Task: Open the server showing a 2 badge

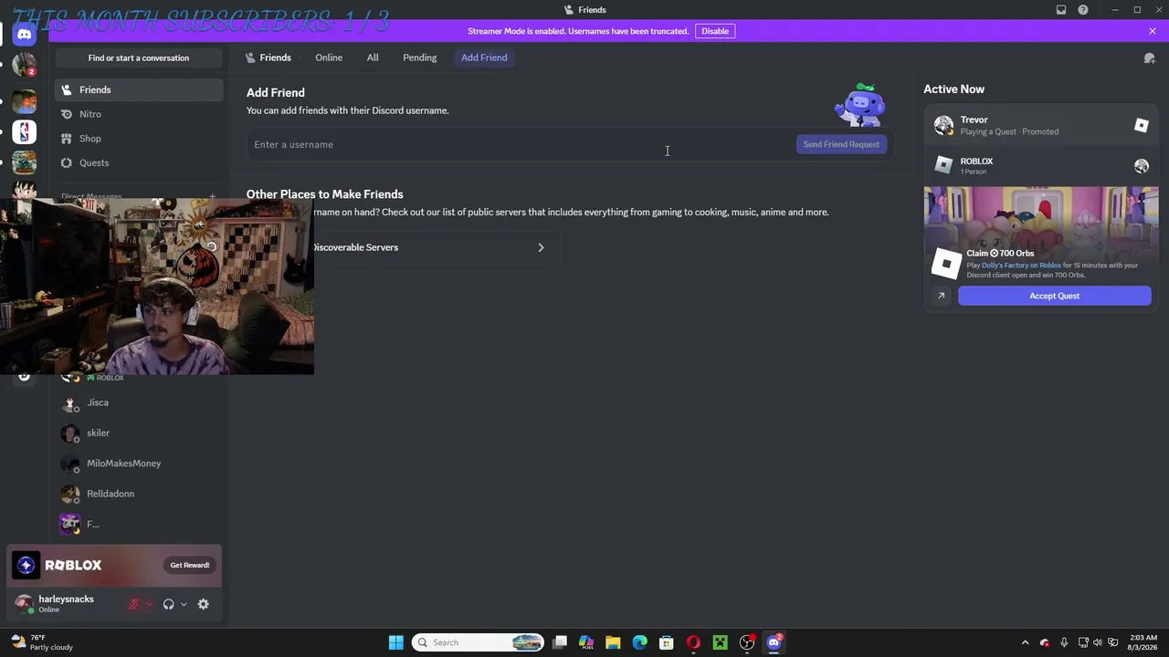Action: pyautogui.click(x=25, y=65)
